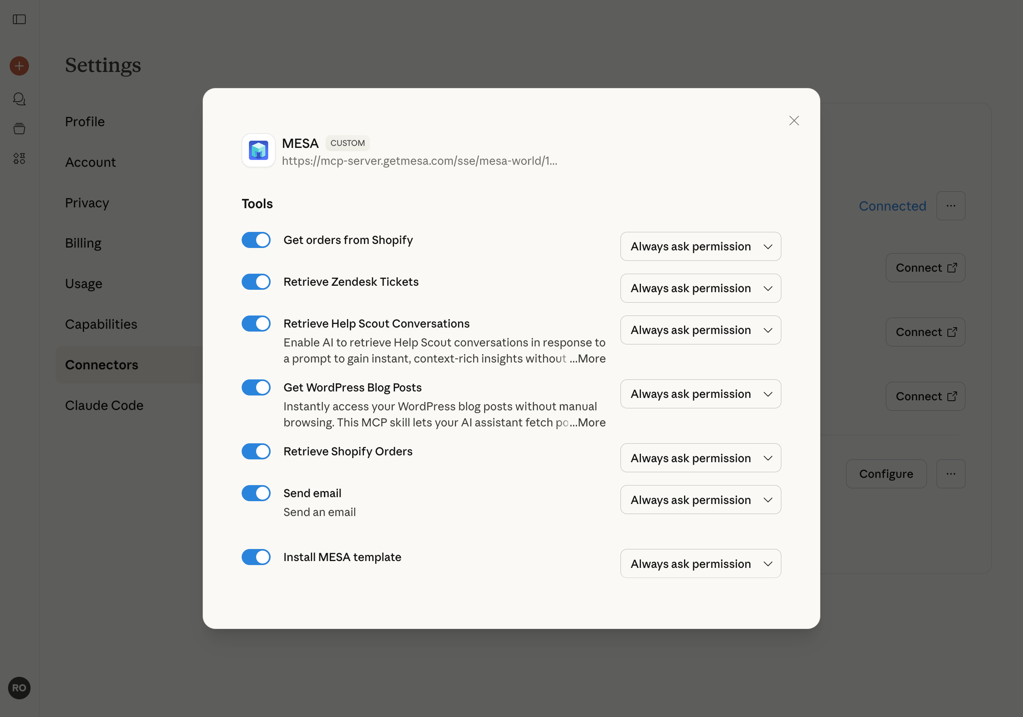The height and width of the screenshot is (717, 1023).
Task: Click the MESA cube logo
Action: [x=259, y=151]
